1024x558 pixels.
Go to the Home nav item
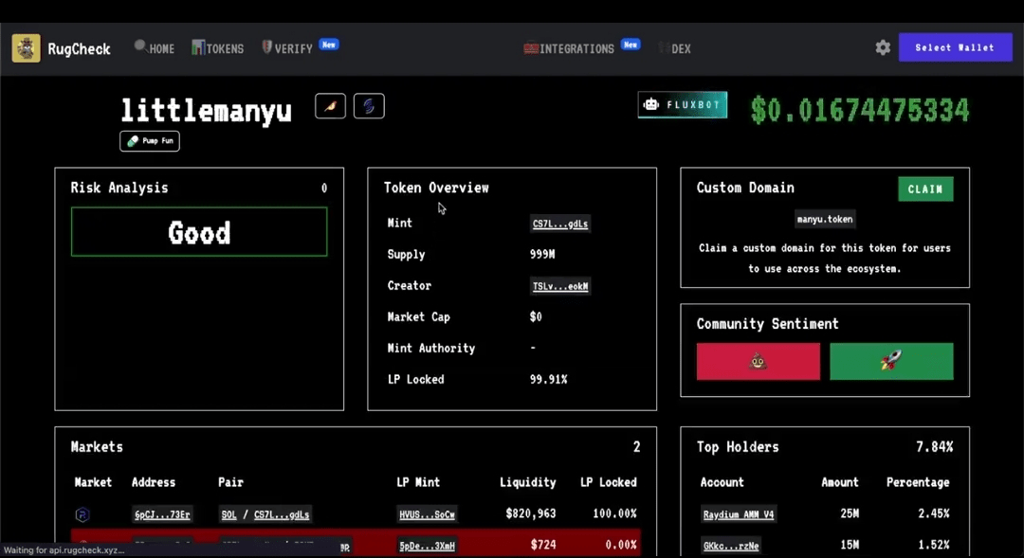[155, 48]
